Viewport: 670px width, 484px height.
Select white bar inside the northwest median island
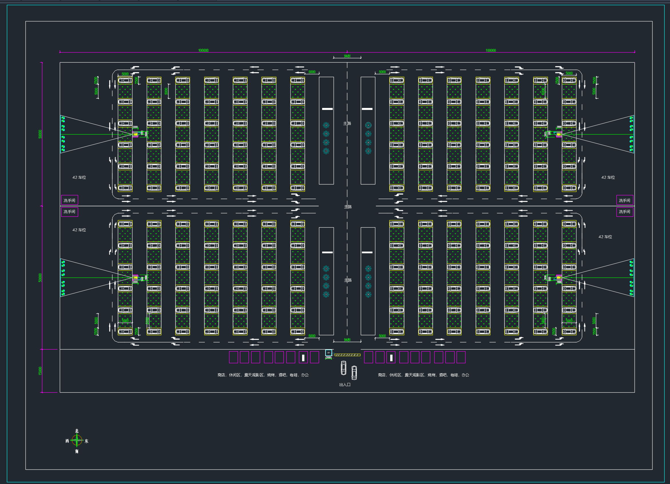(x=327, y=109)
